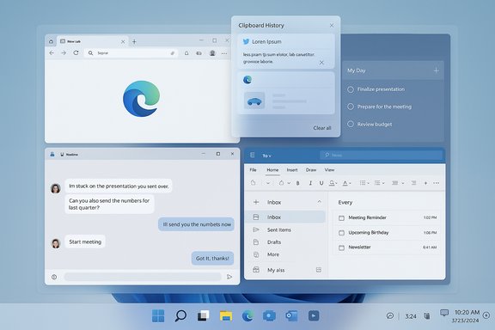Mark Finalize presentation as complete

(351, 89)
